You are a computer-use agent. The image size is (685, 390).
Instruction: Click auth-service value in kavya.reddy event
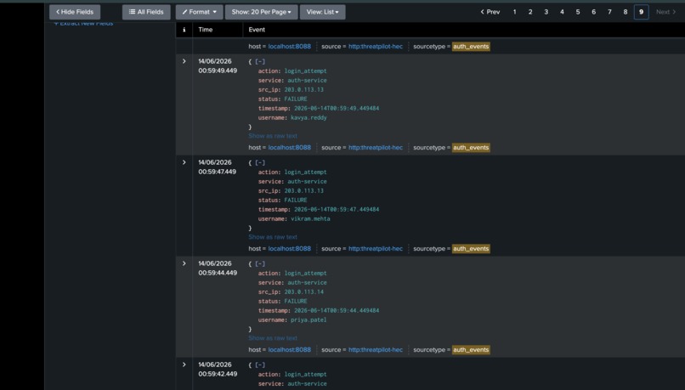coord(307,81)
